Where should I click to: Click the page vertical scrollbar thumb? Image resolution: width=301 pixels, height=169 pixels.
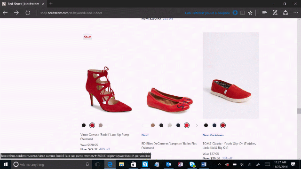299,111
